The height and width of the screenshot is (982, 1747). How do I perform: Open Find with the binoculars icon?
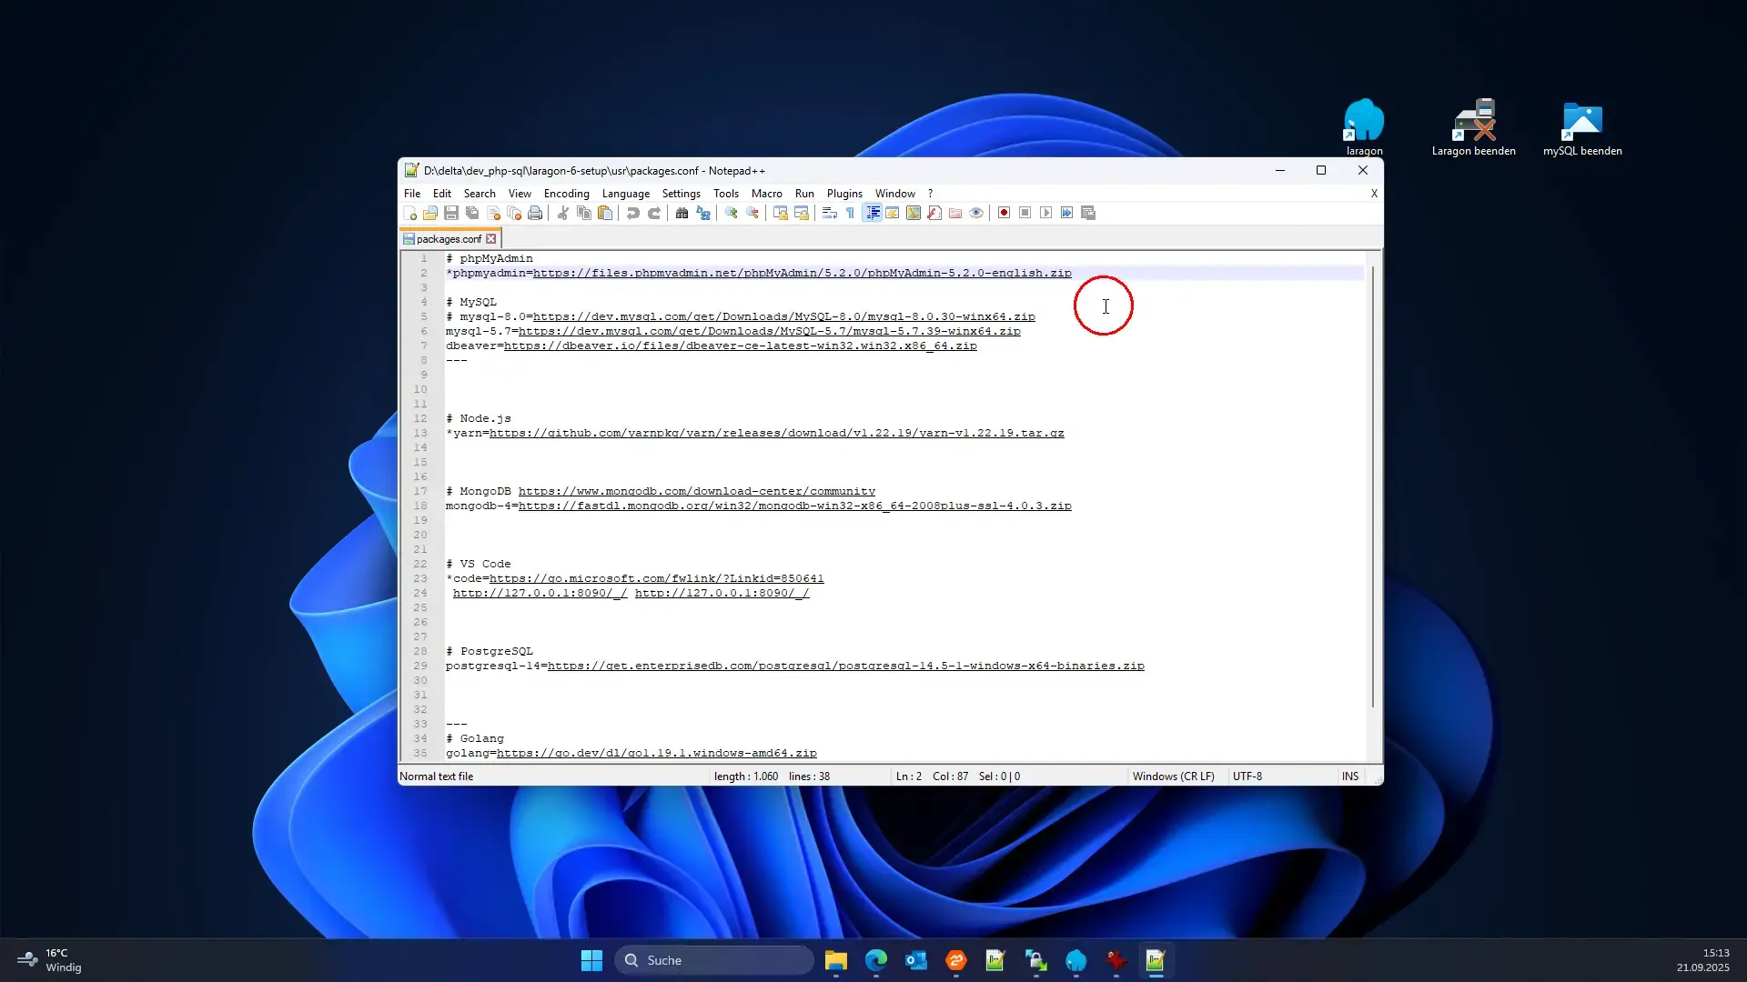pyautogui.click(x=682, y=213)
